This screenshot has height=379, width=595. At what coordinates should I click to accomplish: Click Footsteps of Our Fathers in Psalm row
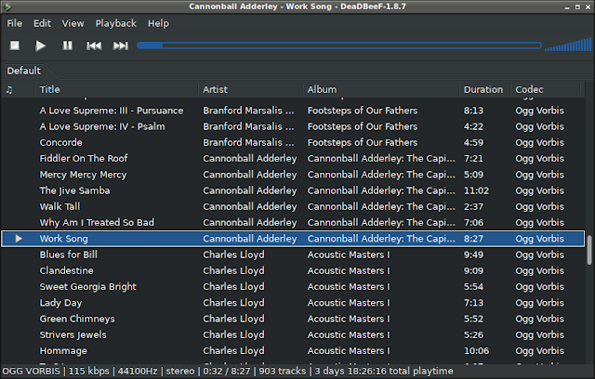tap(363, 126)
